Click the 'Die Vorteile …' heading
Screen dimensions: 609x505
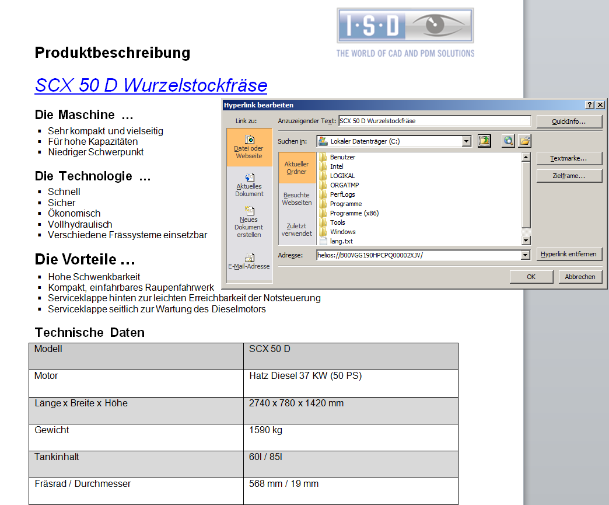(85, 259)
